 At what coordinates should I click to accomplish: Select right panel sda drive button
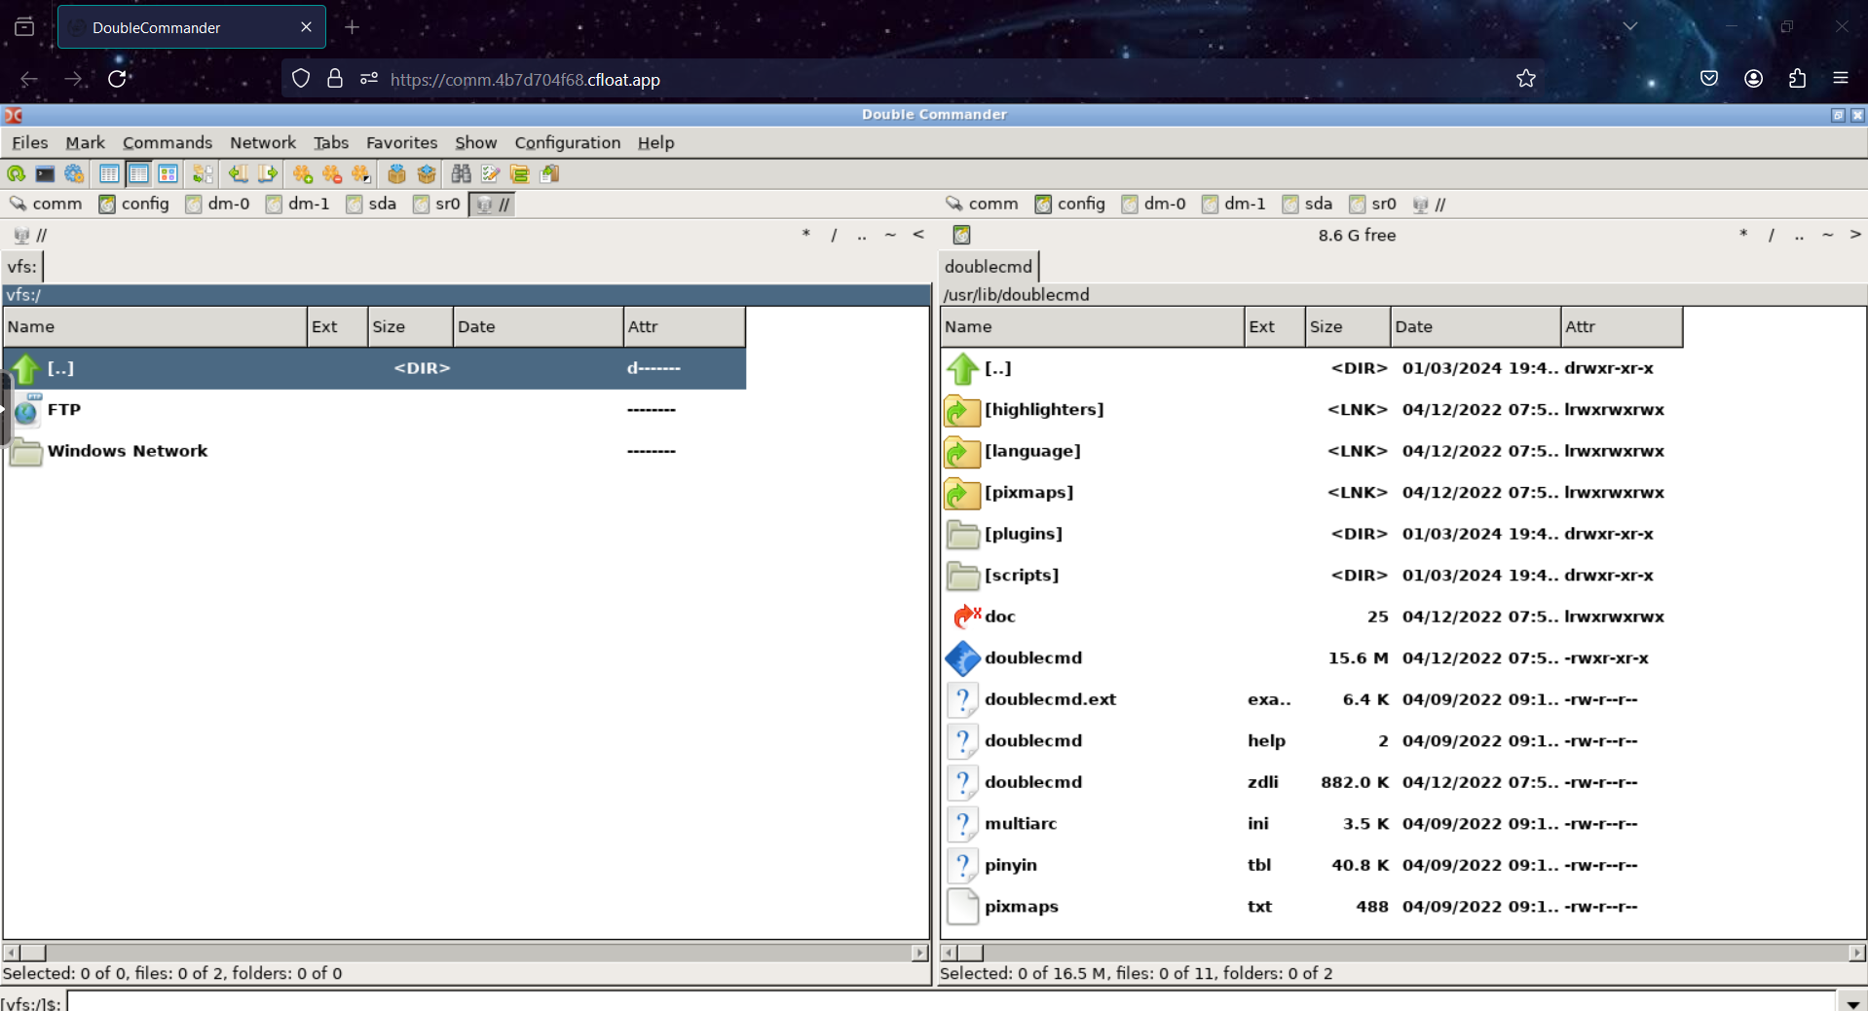tap(1307, 204)
